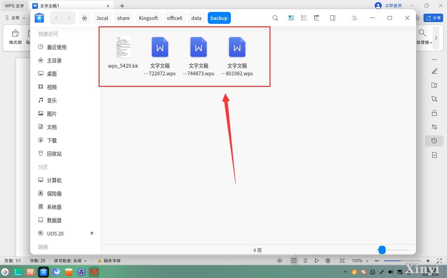This screenshot has width=447, height=278.
Task: Switch file manager to list view
Action: (x=304, y=18)
